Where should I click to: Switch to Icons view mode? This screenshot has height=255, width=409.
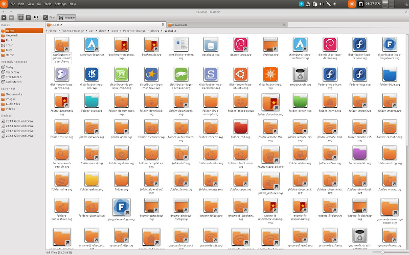pyautogui.click(x=21, y=17)
